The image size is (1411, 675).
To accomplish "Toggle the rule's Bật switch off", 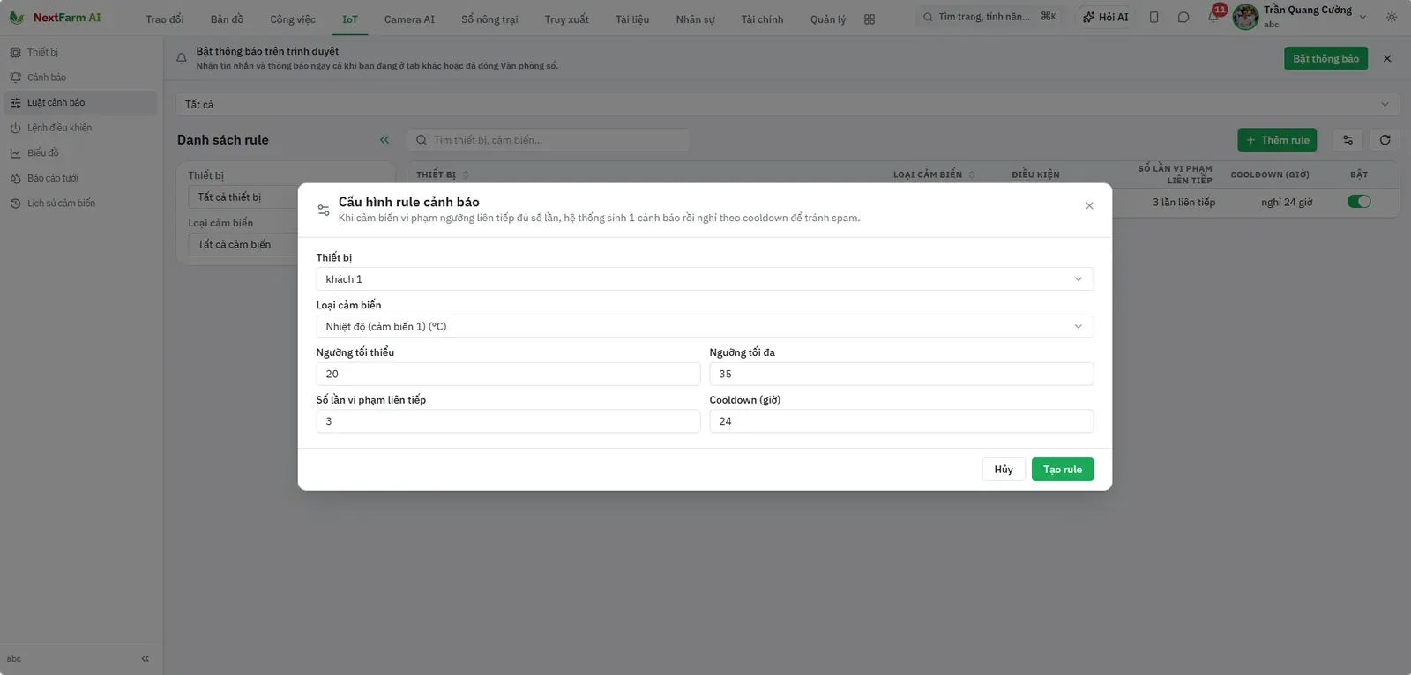I will [x=1359, y=202].
